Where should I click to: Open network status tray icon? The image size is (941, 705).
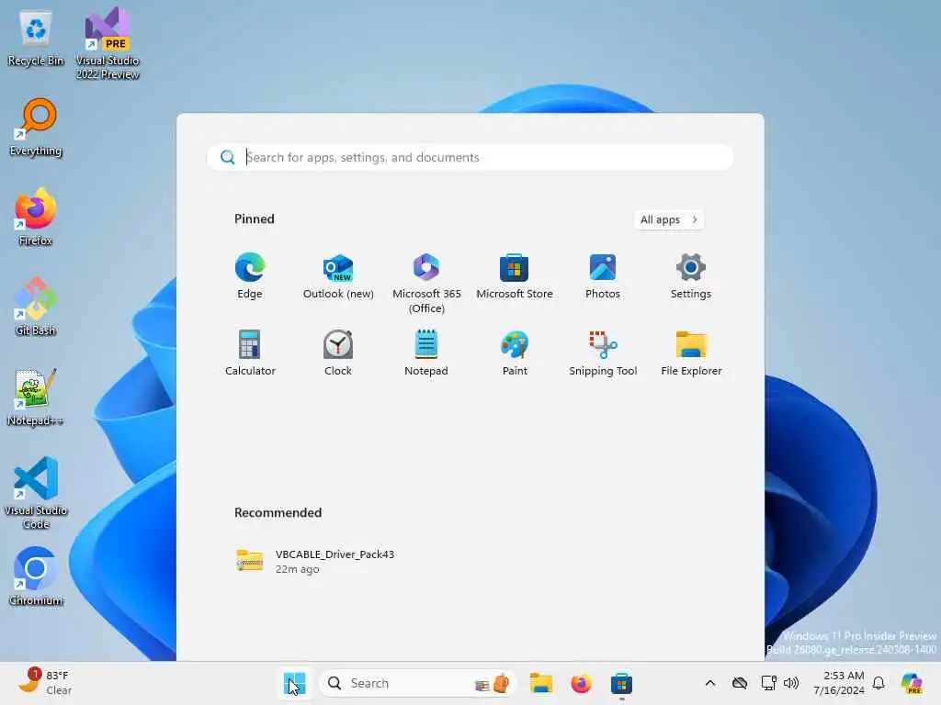pos(768,683)
